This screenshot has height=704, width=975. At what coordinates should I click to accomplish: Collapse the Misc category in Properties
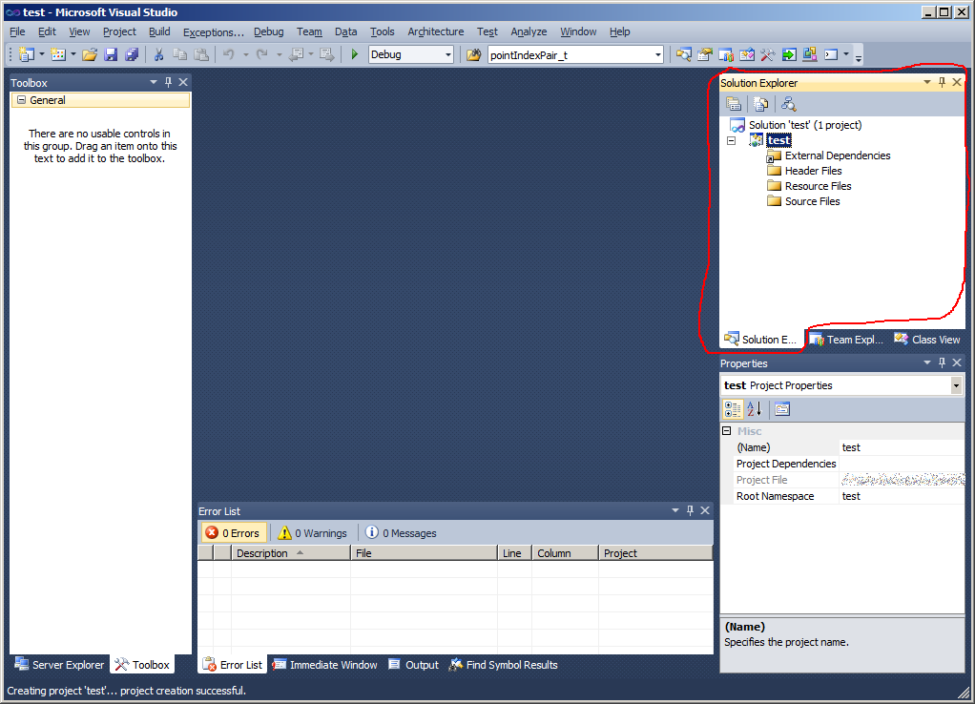[x=726, y=430]
